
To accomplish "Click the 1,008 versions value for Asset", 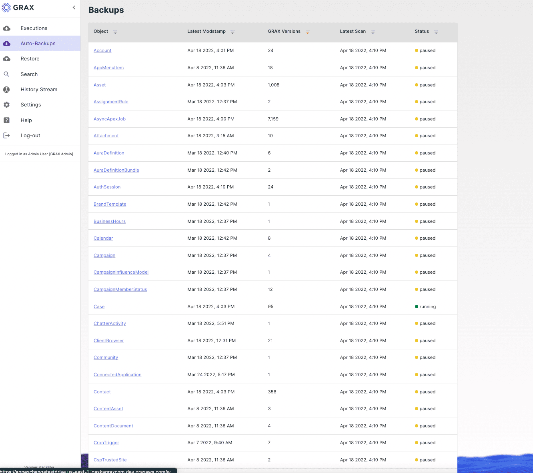I will (274, 85).
